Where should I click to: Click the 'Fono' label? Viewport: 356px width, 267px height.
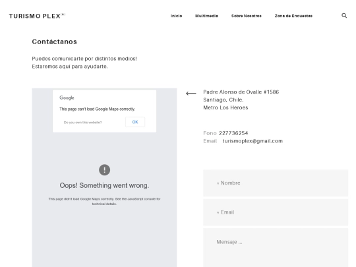pyautogui.click(x=210, y=133)
